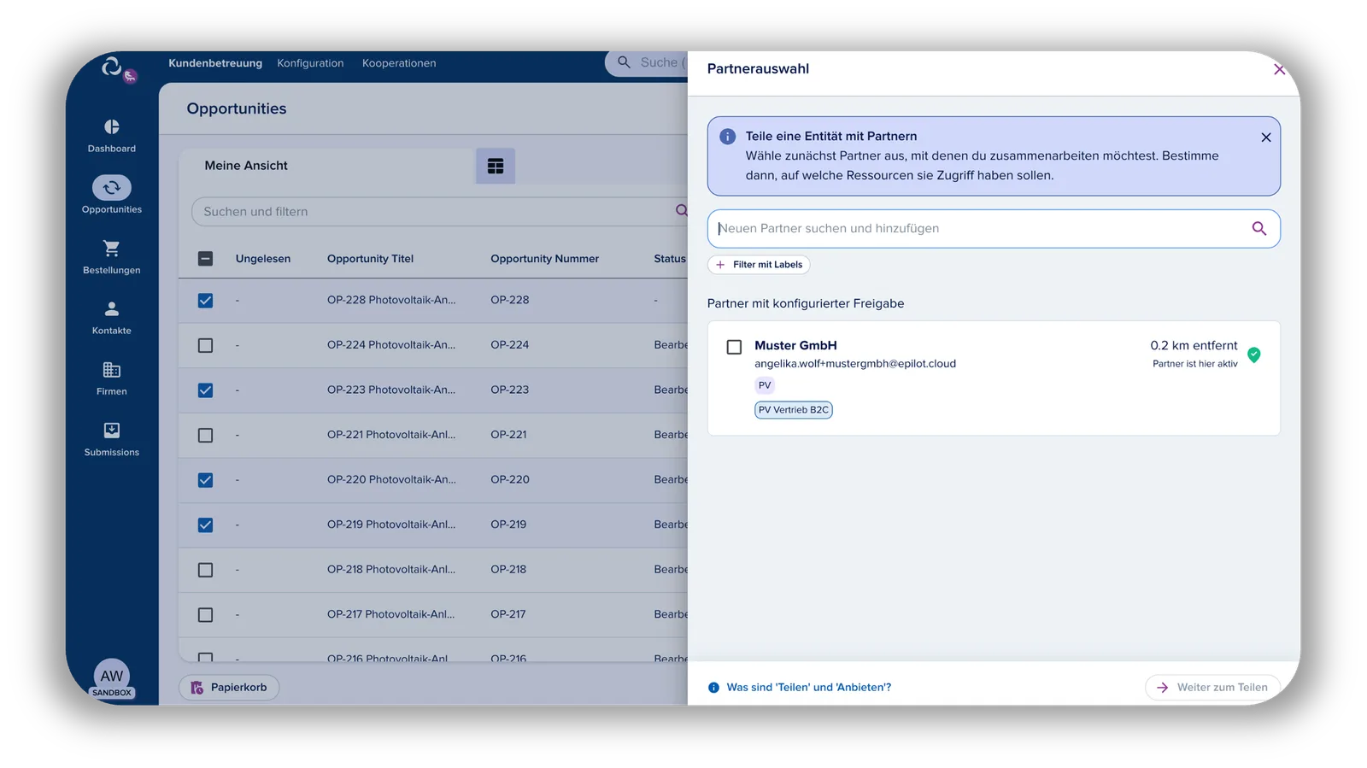Open OP-218 Photovoltaik opportunity title
1367x768 pixels.
(391, 569)
